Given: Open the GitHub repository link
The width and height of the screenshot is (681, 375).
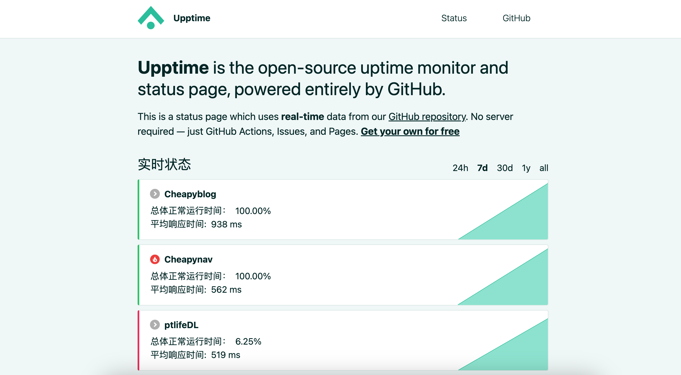Looking at the screenshot, I should click(427, 117).
